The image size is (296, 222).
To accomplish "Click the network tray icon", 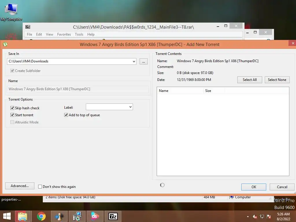I will (x=262, y=217).
